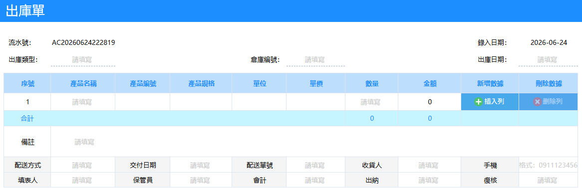This screenshot has width=582, height=194.
Task: Fill in the 配送單號 field
Action: click(315, 165)
